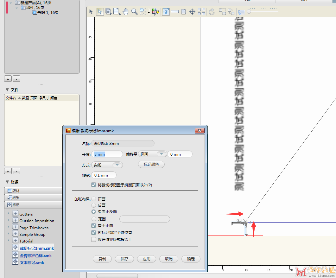Activate the magnifier zoom tool
The image size is (336, 278).
134,12
